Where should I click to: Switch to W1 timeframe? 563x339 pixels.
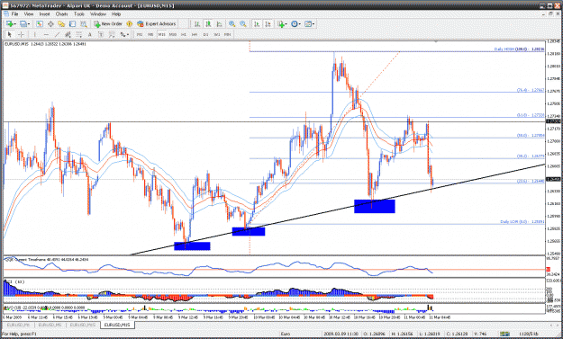(x=217, y=34)
